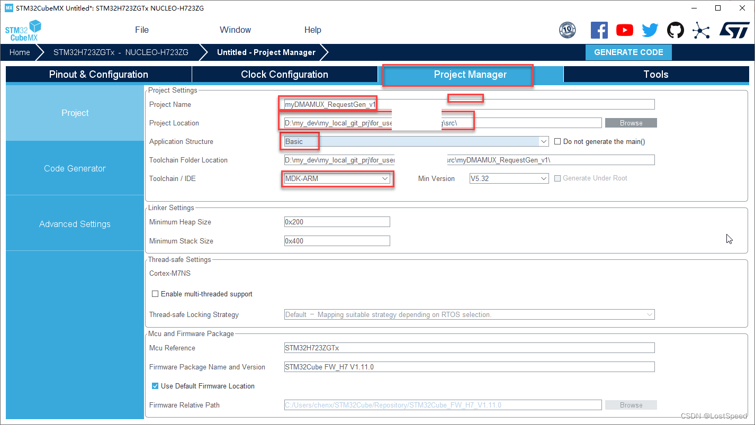
Task: Click the Mcu and Firmware Package title
Action: pos(191,333)
